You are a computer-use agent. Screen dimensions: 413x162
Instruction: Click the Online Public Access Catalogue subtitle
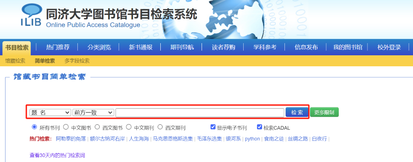pos(93,25)
